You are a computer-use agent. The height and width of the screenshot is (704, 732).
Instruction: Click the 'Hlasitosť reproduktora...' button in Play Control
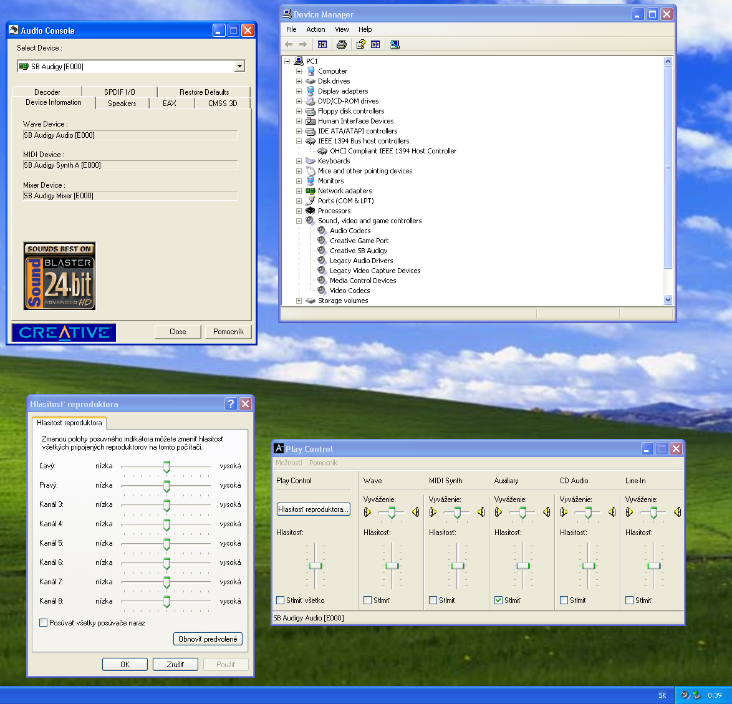tap(312, 509)
